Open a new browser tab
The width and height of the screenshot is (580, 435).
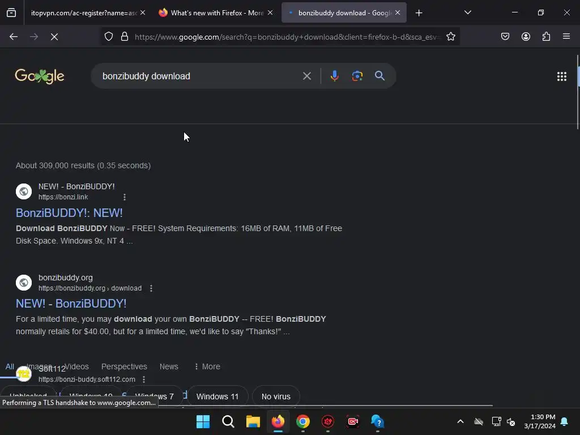[419, 13]
